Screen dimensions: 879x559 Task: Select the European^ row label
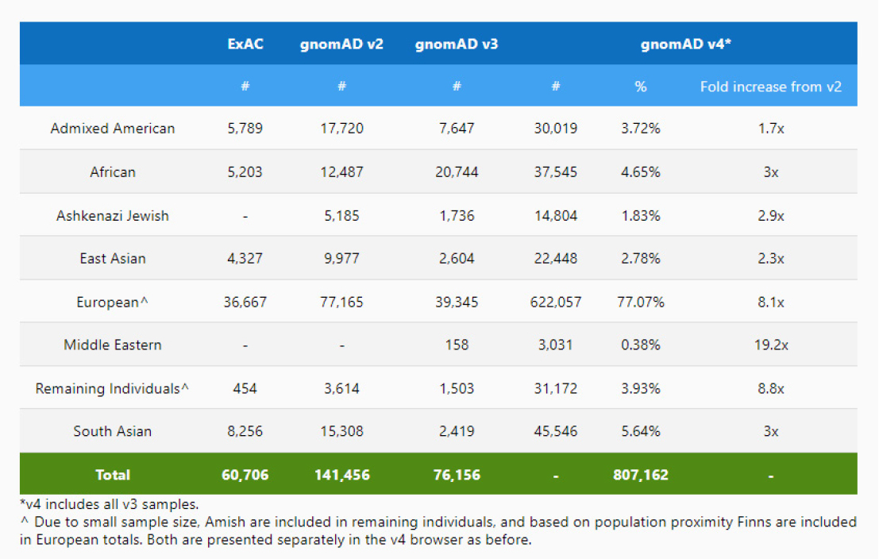click(113, 302)
